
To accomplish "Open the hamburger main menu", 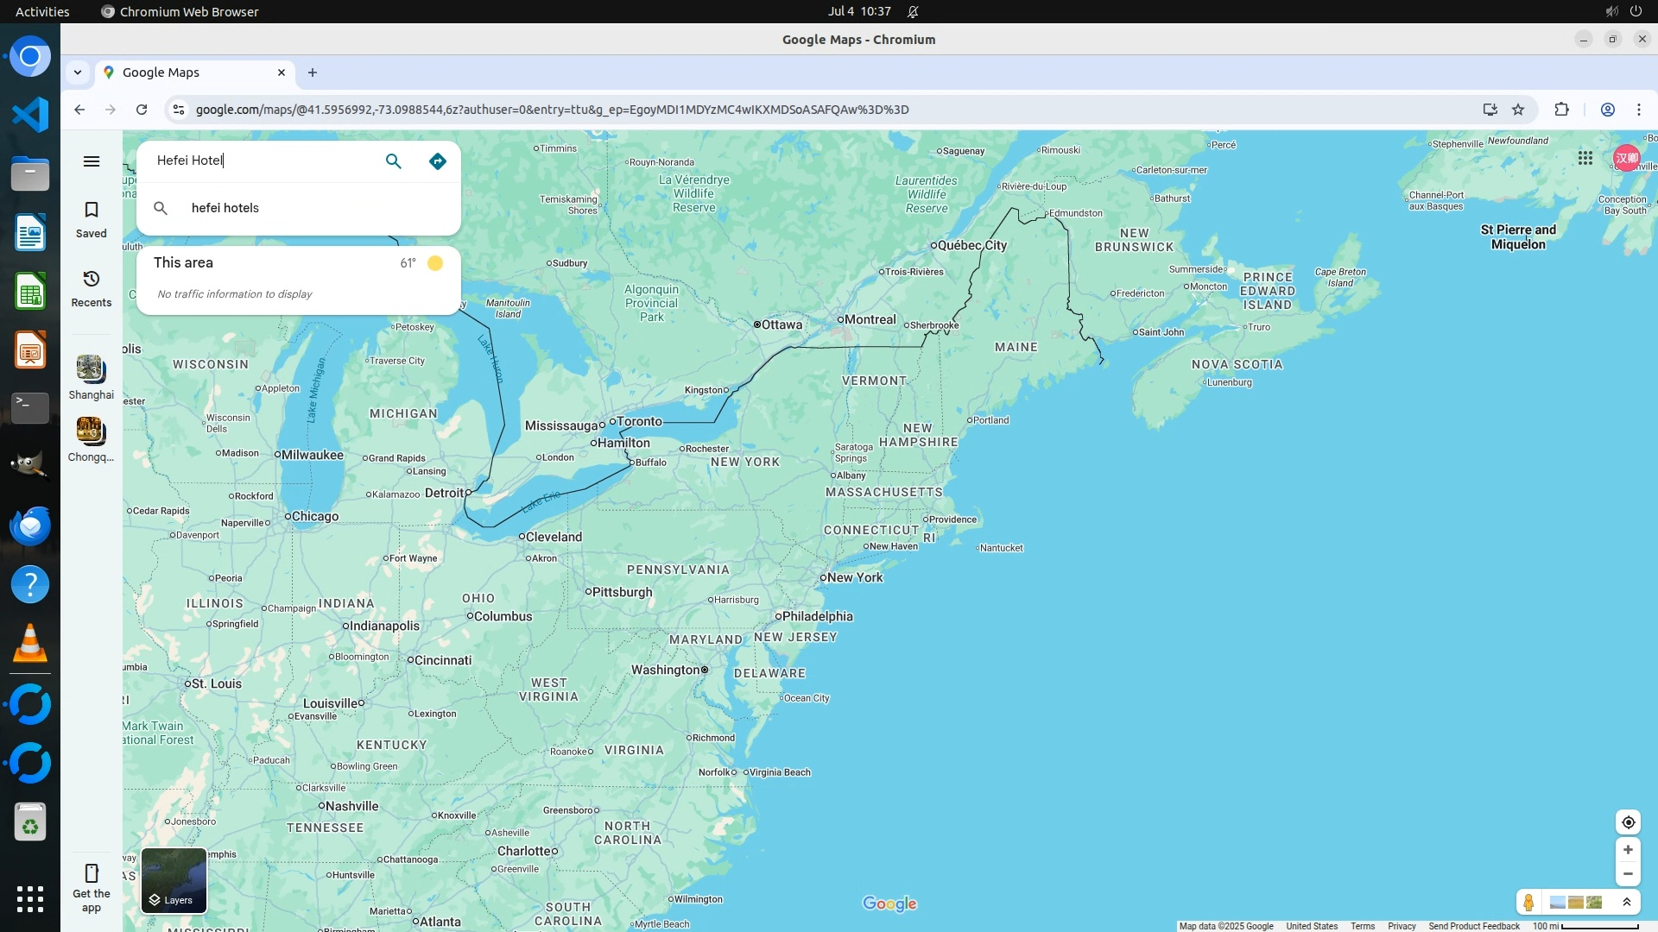I will click(x=92, y=161).
